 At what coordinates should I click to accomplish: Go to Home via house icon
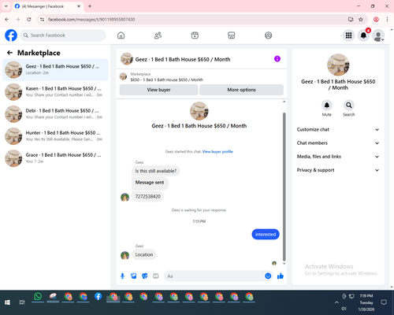point(121,35)
